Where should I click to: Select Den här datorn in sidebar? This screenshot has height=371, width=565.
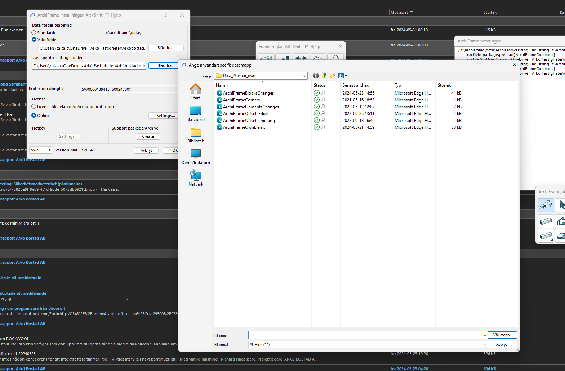196,157
